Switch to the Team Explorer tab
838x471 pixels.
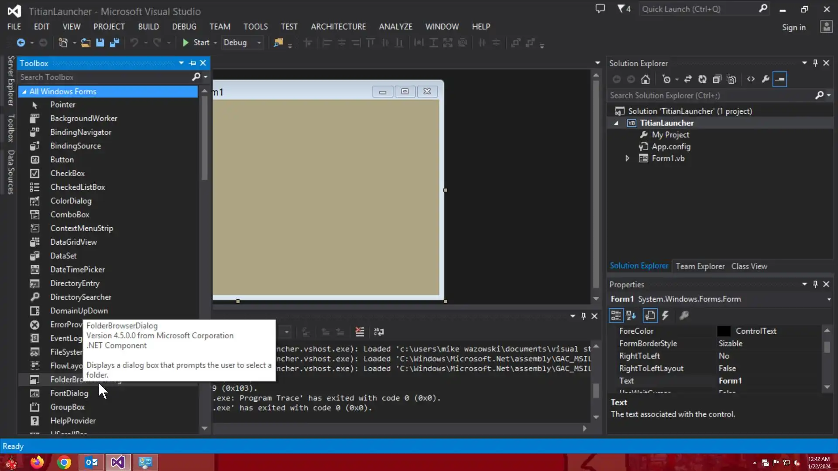tap(700, 266)
